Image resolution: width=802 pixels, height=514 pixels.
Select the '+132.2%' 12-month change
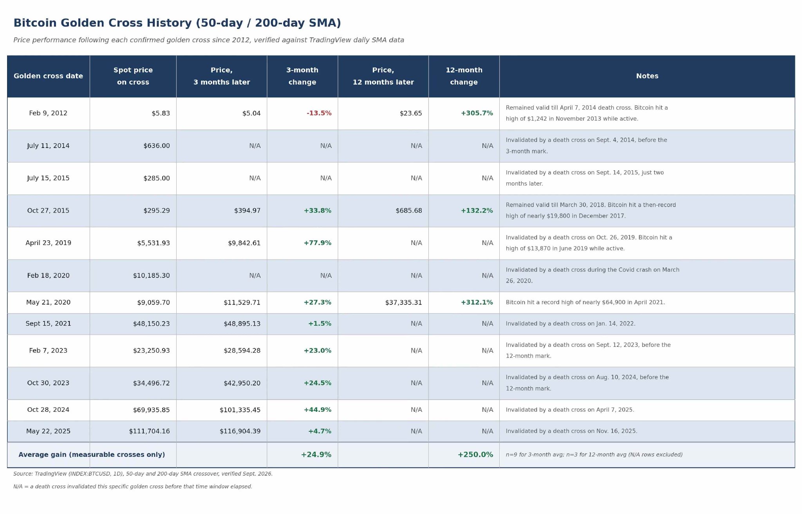click(477, 211)
